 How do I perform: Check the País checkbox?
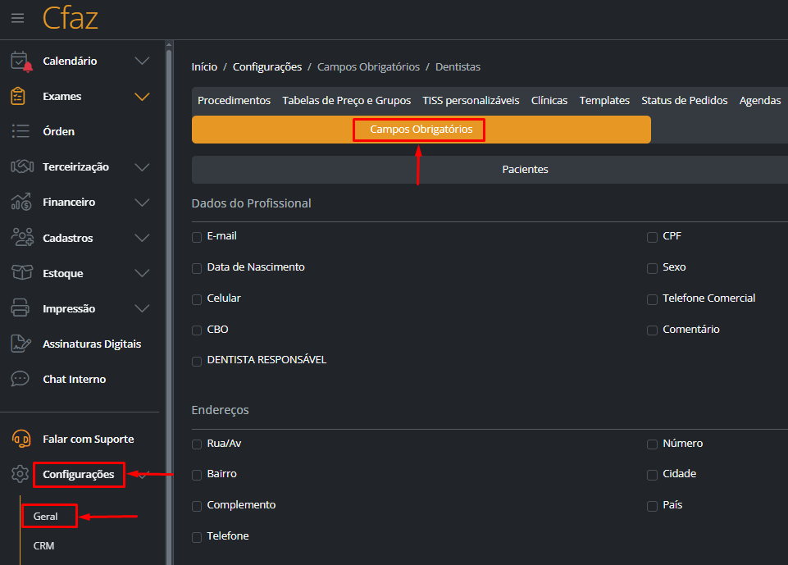(653, 506)
